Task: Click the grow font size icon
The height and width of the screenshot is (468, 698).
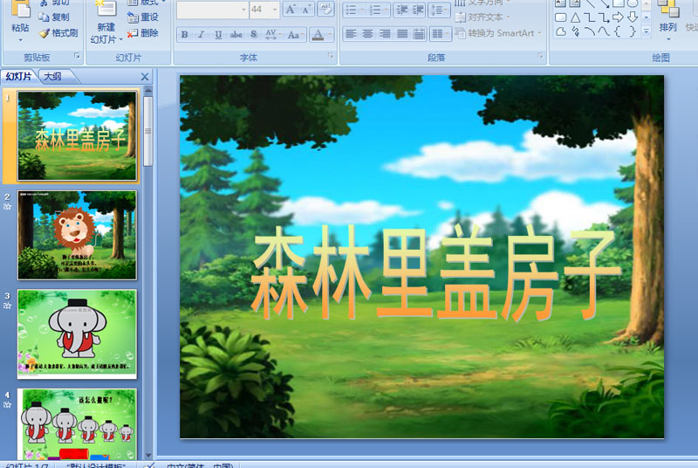Action: pos(291,10)
